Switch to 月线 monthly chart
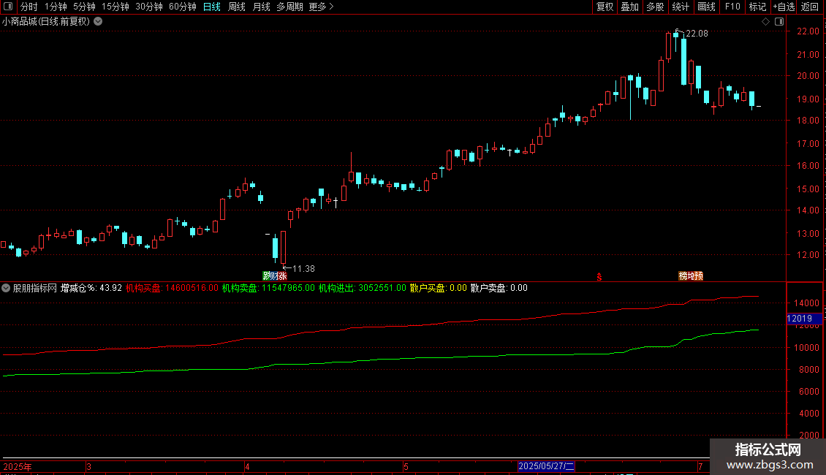This screenshot has height=475, width=826. (x=261, y=7)
